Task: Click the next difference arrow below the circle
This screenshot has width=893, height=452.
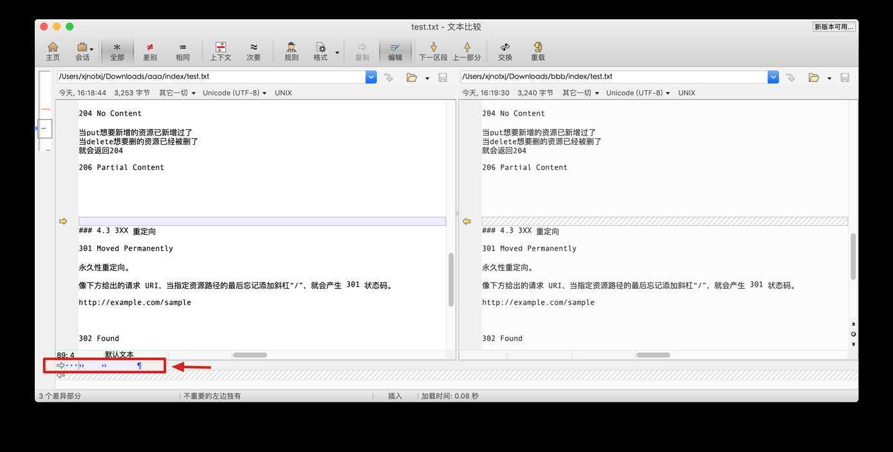Action: point(853,344)
